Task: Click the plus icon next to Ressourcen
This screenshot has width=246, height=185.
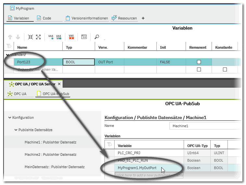Action: click(x=143, y=18)
